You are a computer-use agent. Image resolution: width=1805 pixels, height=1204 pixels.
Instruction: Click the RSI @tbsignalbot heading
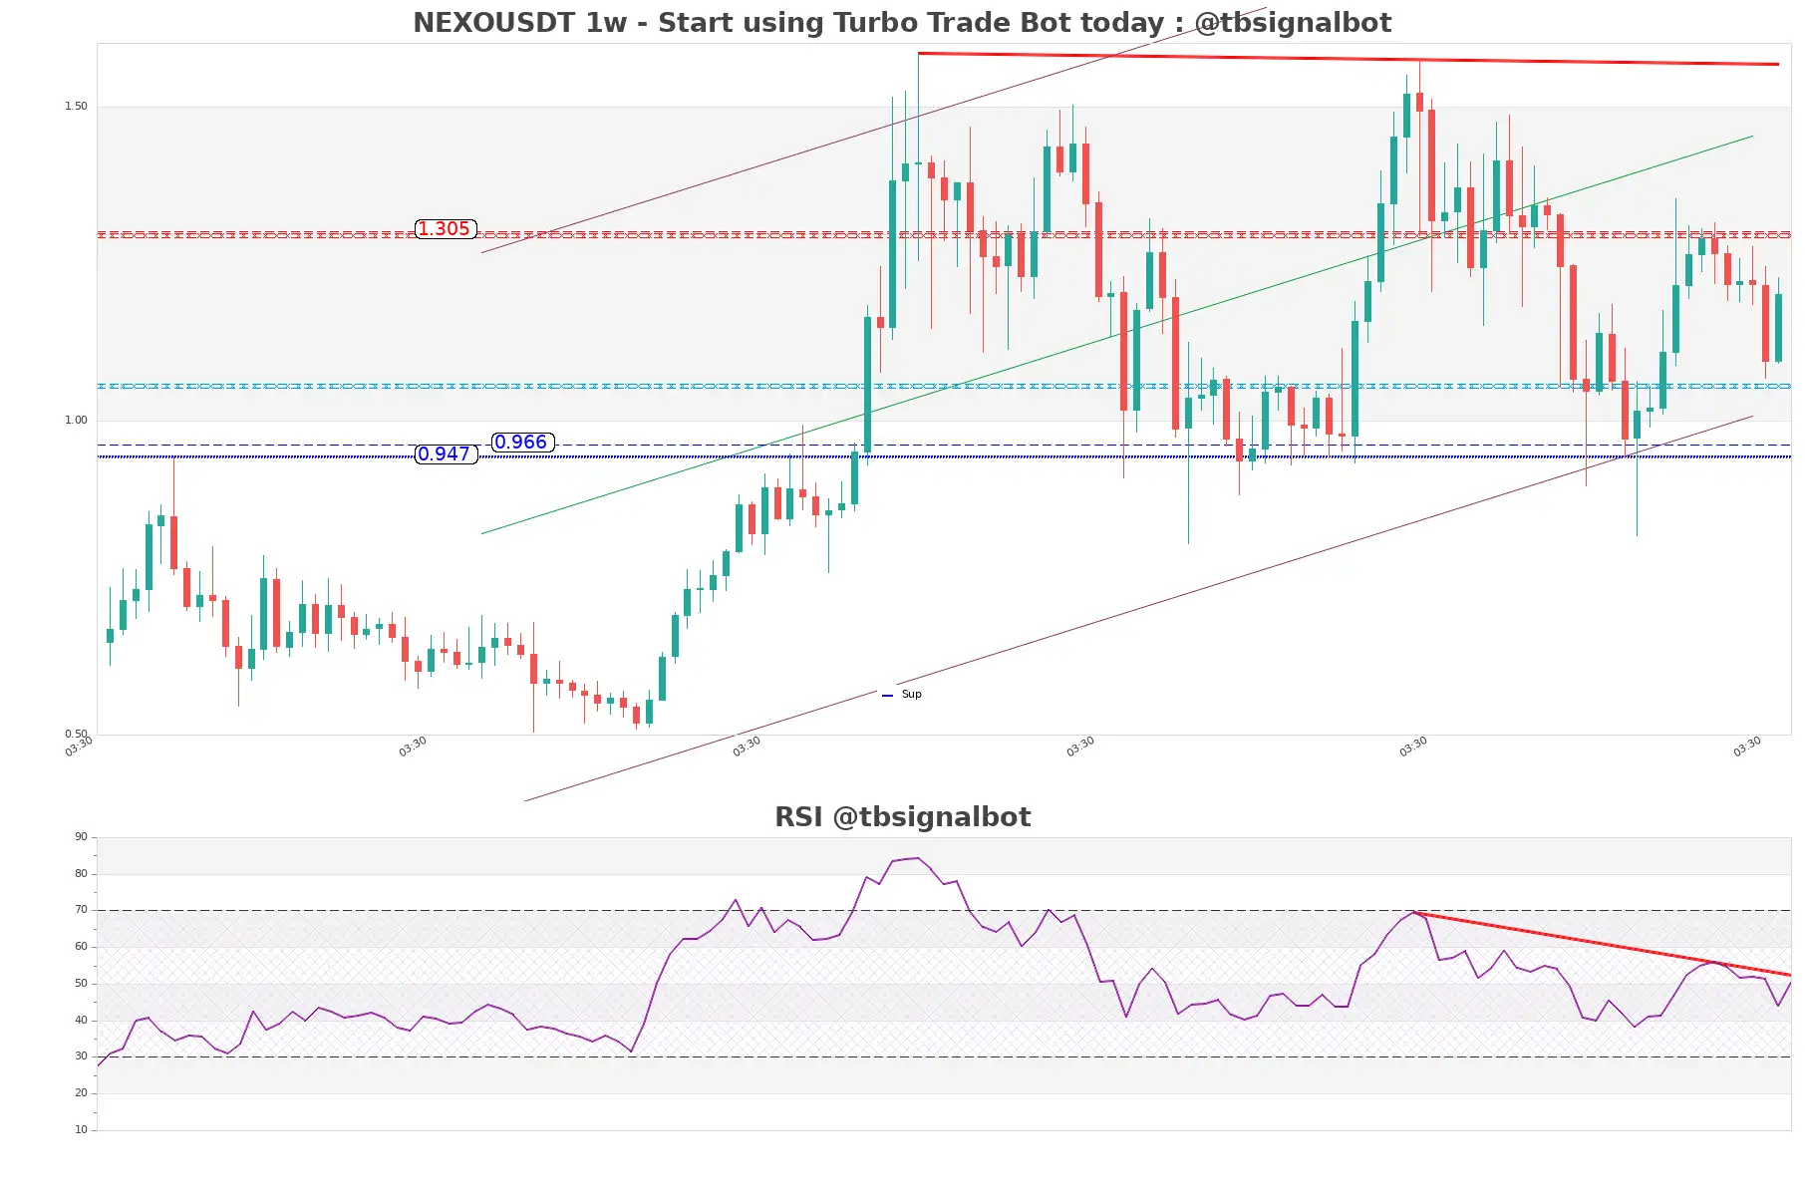[x=902, y=817]
